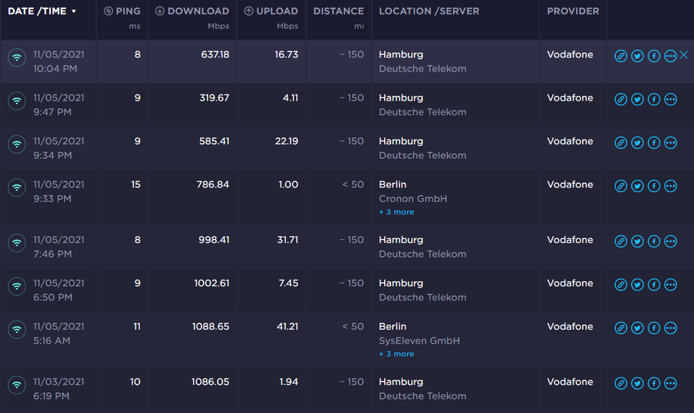Share 7:46 PM result on Facebook
The width and height of the screenshot is (694, 413).
(654, 241)
